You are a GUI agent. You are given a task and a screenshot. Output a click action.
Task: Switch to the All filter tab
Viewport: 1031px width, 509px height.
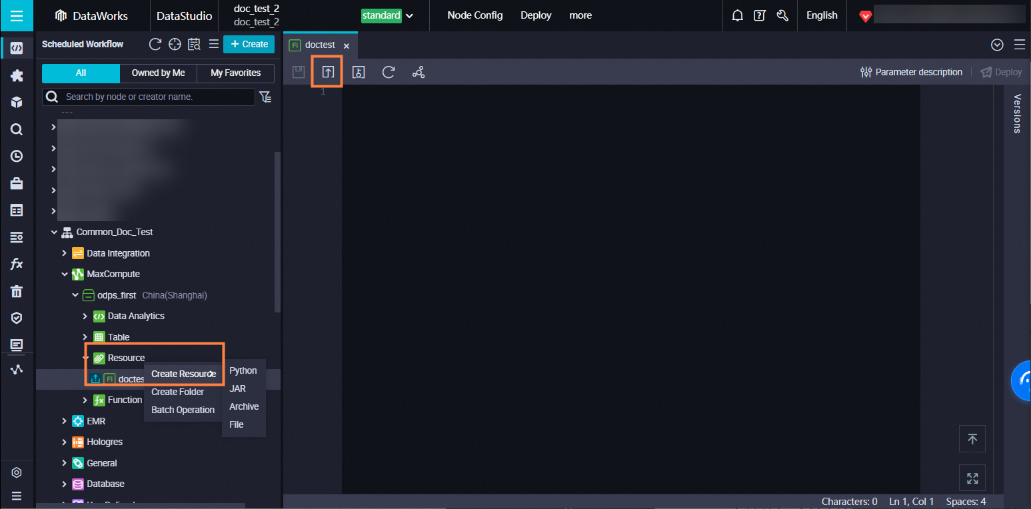(81, 73)
